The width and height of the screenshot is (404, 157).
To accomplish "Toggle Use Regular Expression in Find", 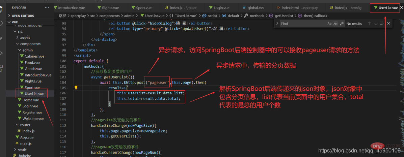I will pyautogui.click(x=342, y=24).
